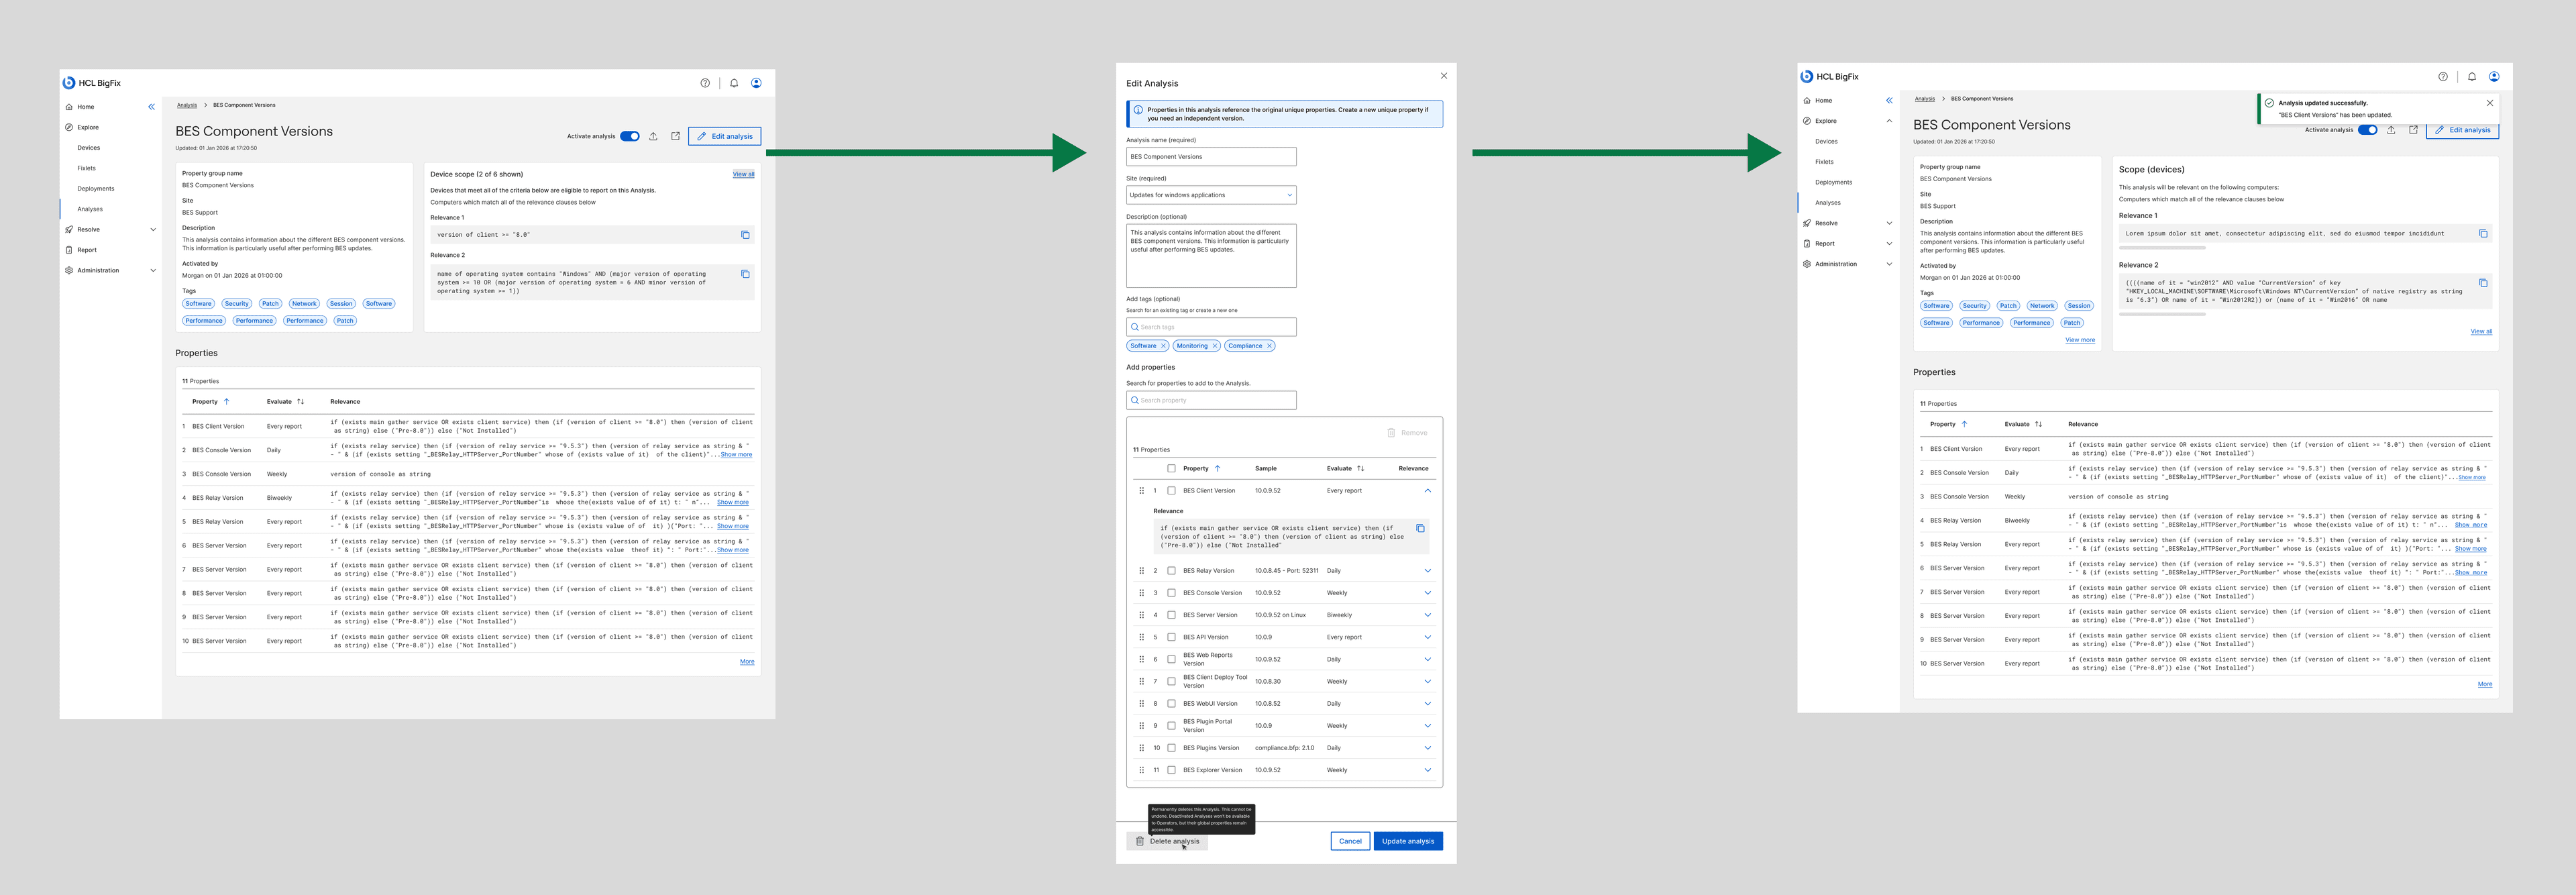Open notifications bell in left screen header
This screenshot has height=895, width=2576.
(734, 83)
